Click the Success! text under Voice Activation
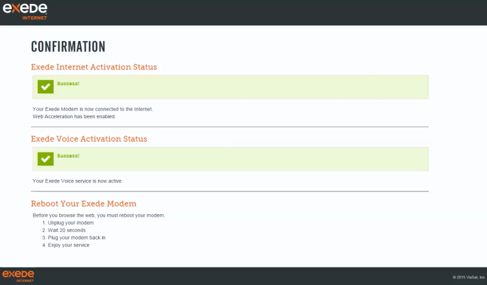Screen dimensions: 487x285 tap(68, 156)
